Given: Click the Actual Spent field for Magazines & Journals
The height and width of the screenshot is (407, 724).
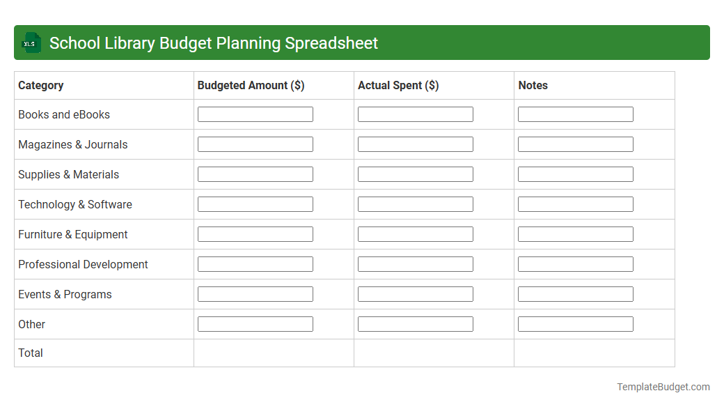Looking at the screenshot, I should (x=415, y=144).
